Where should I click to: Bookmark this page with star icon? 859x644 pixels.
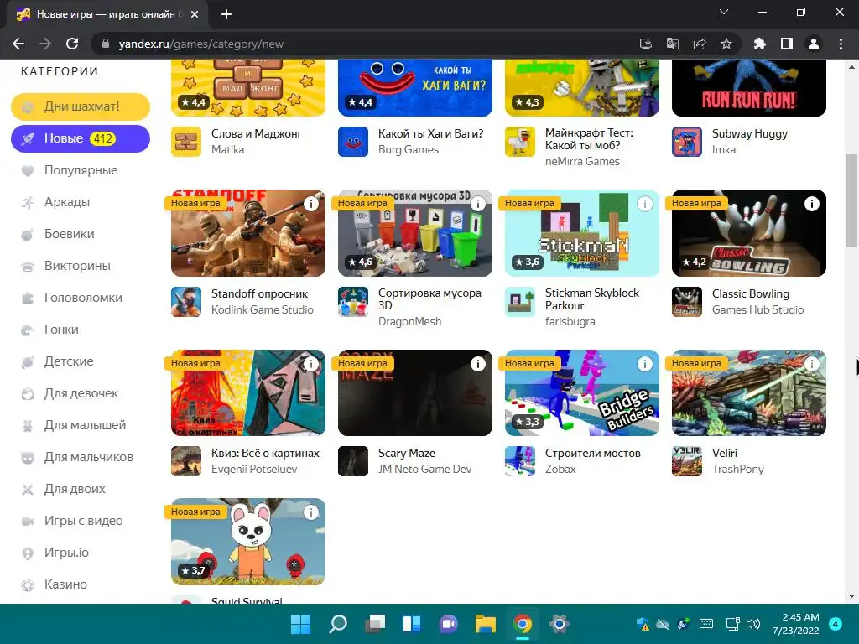pos(726,44)
